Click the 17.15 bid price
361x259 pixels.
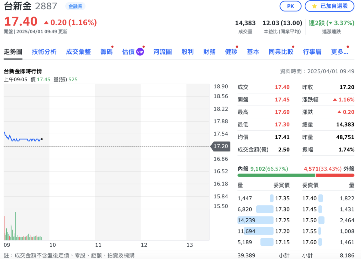point(282,242)
